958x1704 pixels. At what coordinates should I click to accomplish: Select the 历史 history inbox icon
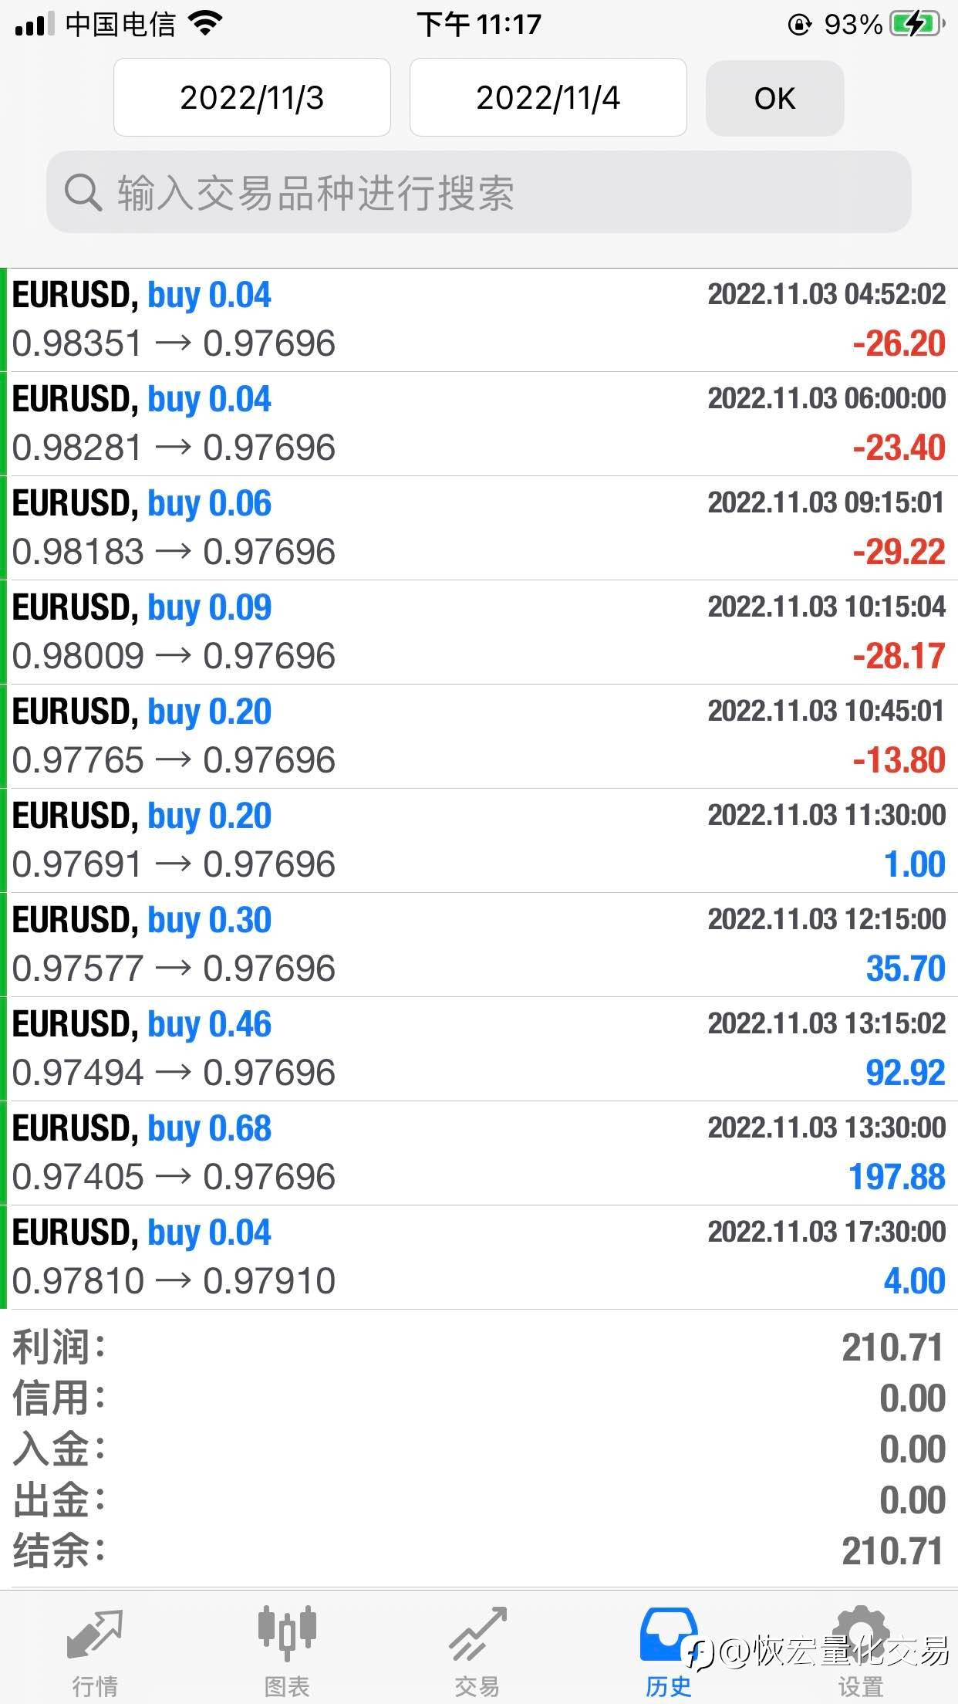click(668, 1632)
